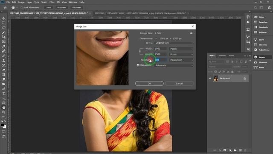Open the layer blend mode dropdown
This screenshot has height=154, width=273.
pos(220,67)
